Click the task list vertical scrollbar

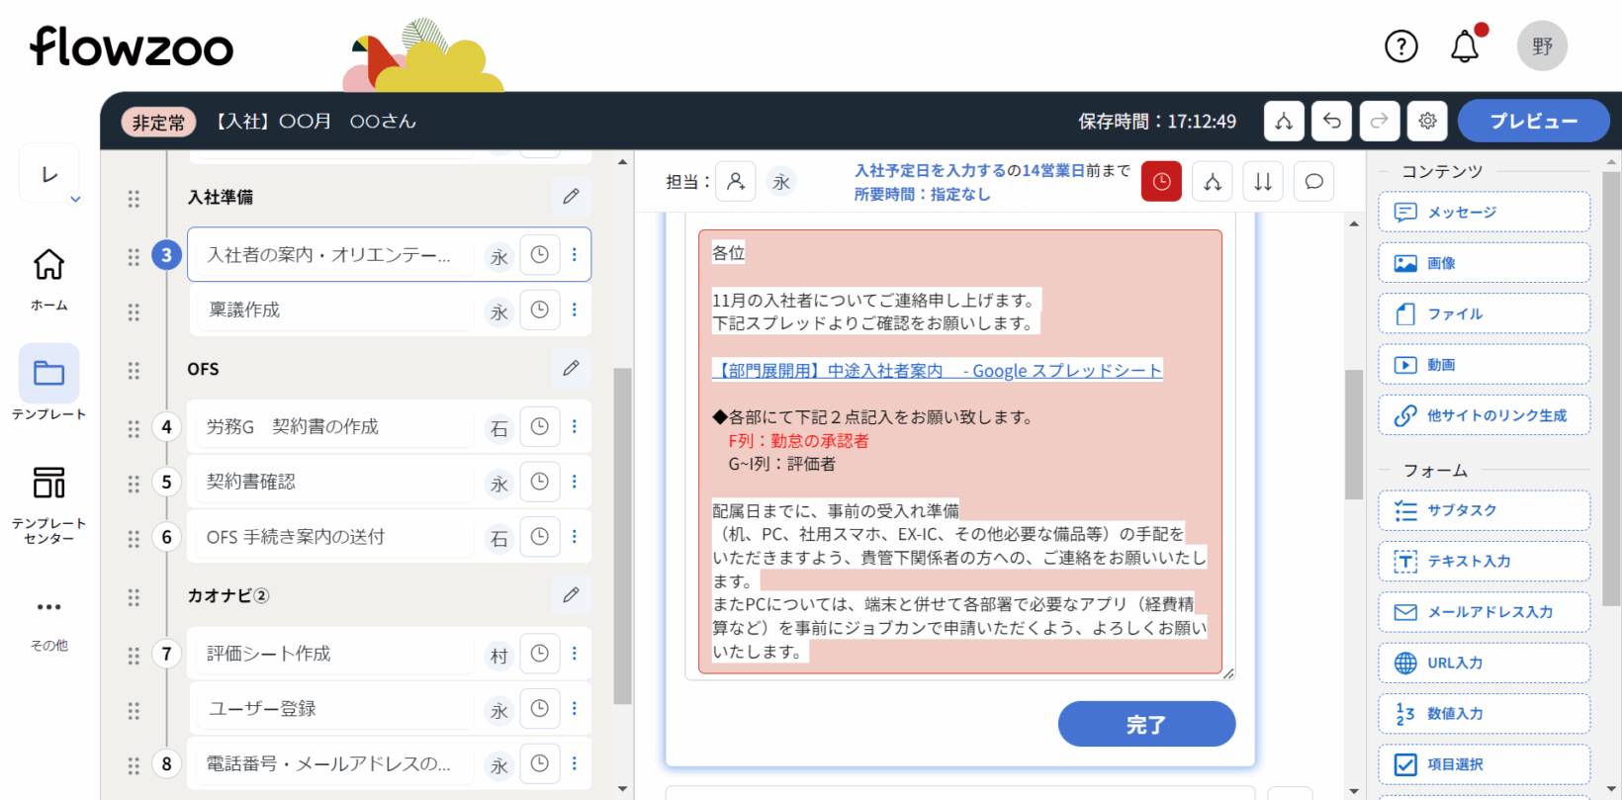point(622,534)
